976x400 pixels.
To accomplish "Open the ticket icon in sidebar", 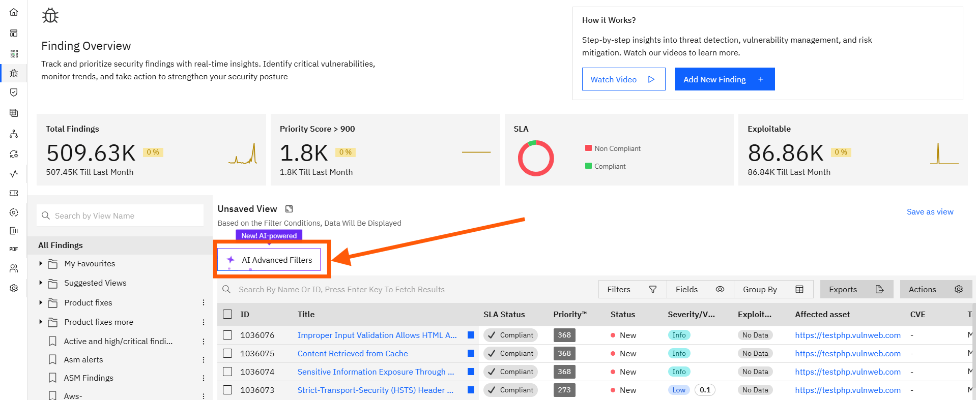I will (x=14, y=193).
